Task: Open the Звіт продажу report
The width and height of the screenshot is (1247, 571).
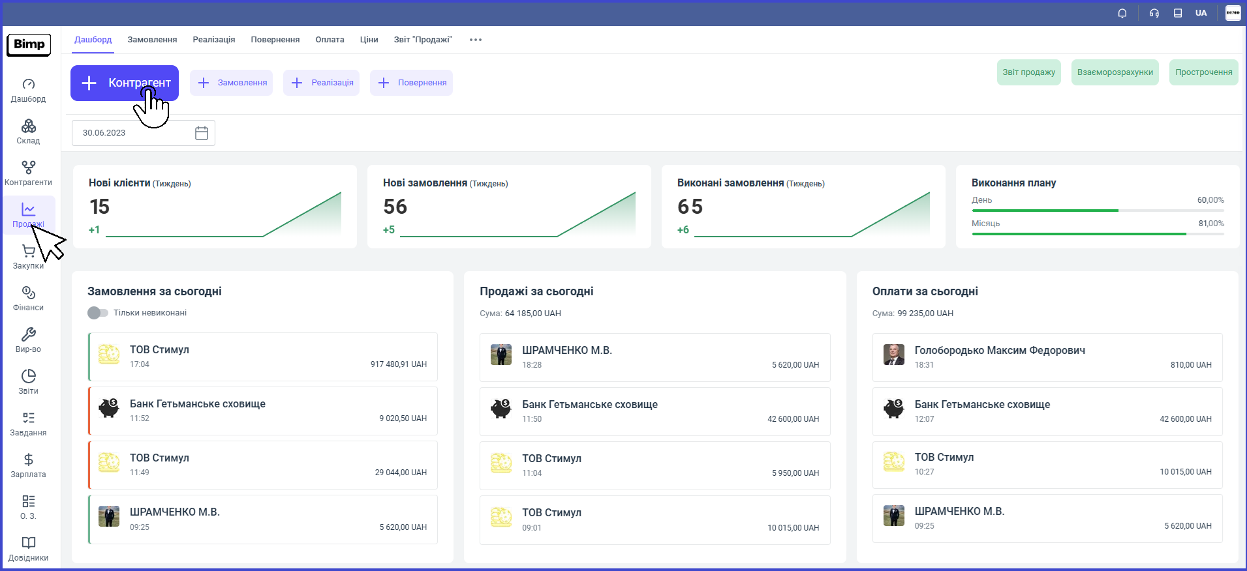Action: click(x=1029, y=72)
